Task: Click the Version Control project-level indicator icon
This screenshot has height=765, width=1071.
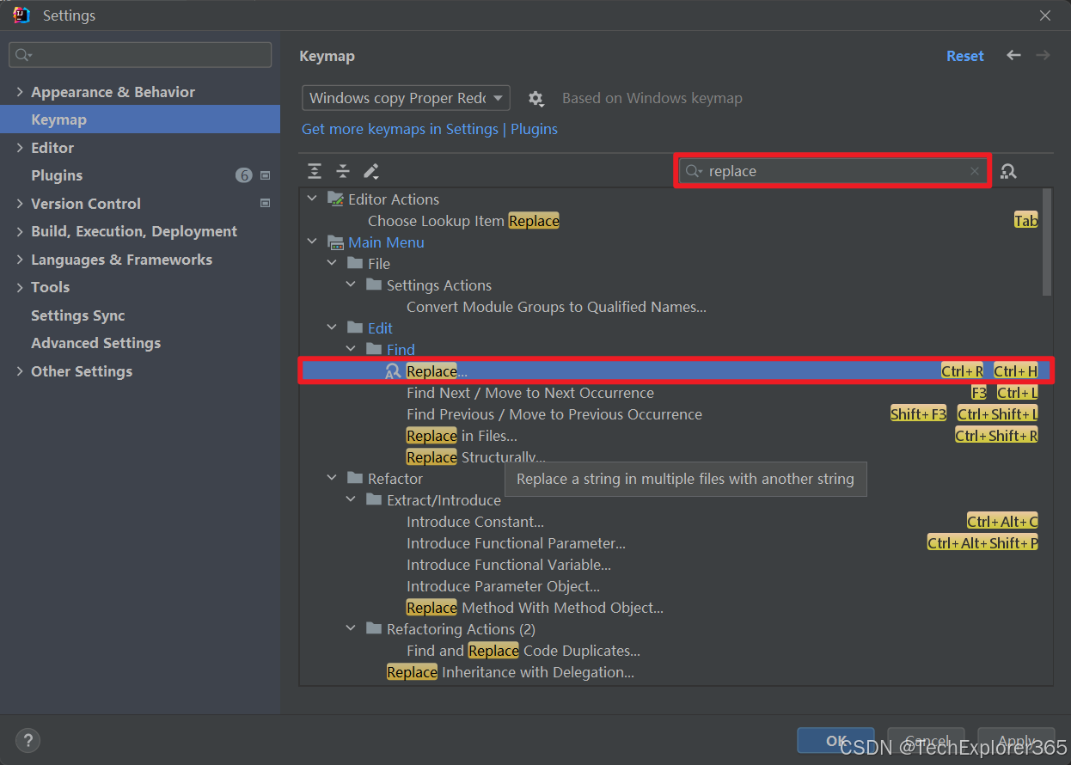Action: point(265,204)
